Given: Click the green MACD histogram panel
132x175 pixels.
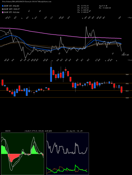Looking at the screenshot, I should (22, 154).
